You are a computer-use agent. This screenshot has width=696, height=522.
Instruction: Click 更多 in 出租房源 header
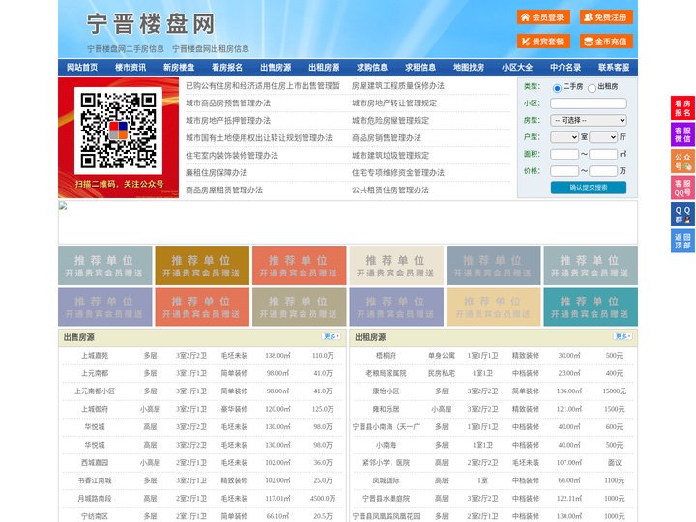623,337
